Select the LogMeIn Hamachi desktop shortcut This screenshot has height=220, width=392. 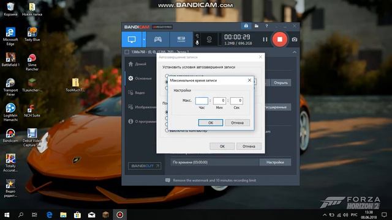pyautogui.click(x=10, y=112)
